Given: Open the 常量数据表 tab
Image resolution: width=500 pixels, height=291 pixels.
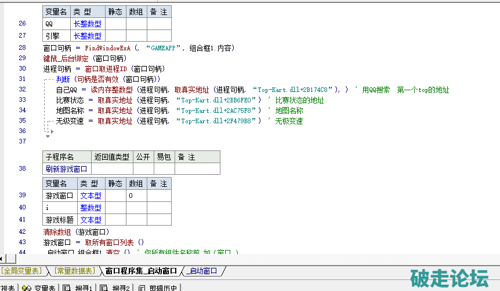Looking at the screenshot, I should (x=75, y=271).
